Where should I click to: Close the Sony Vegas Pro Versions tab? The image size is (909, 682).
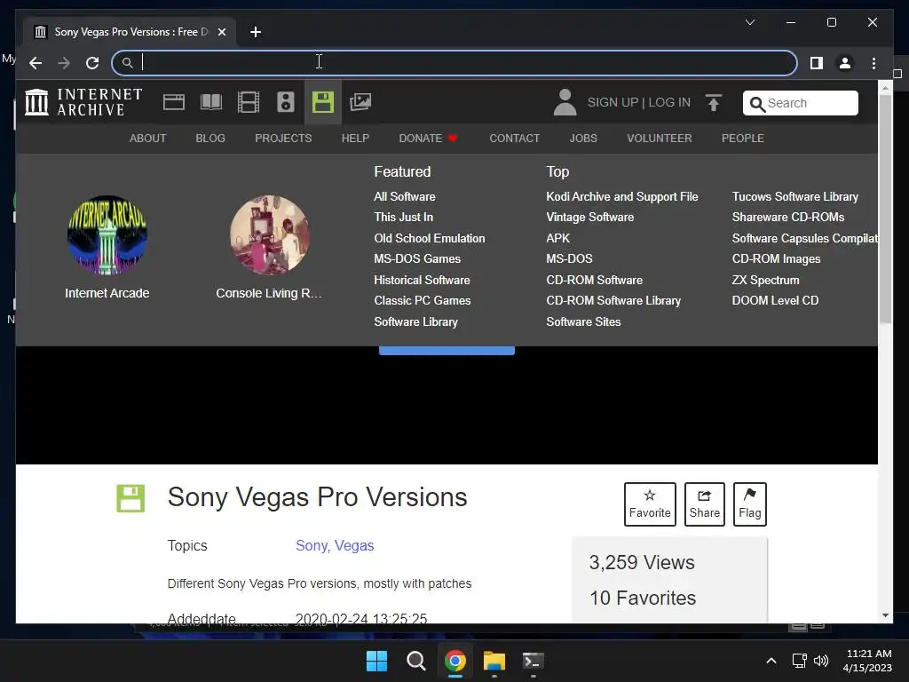click(x=221, y=32)
